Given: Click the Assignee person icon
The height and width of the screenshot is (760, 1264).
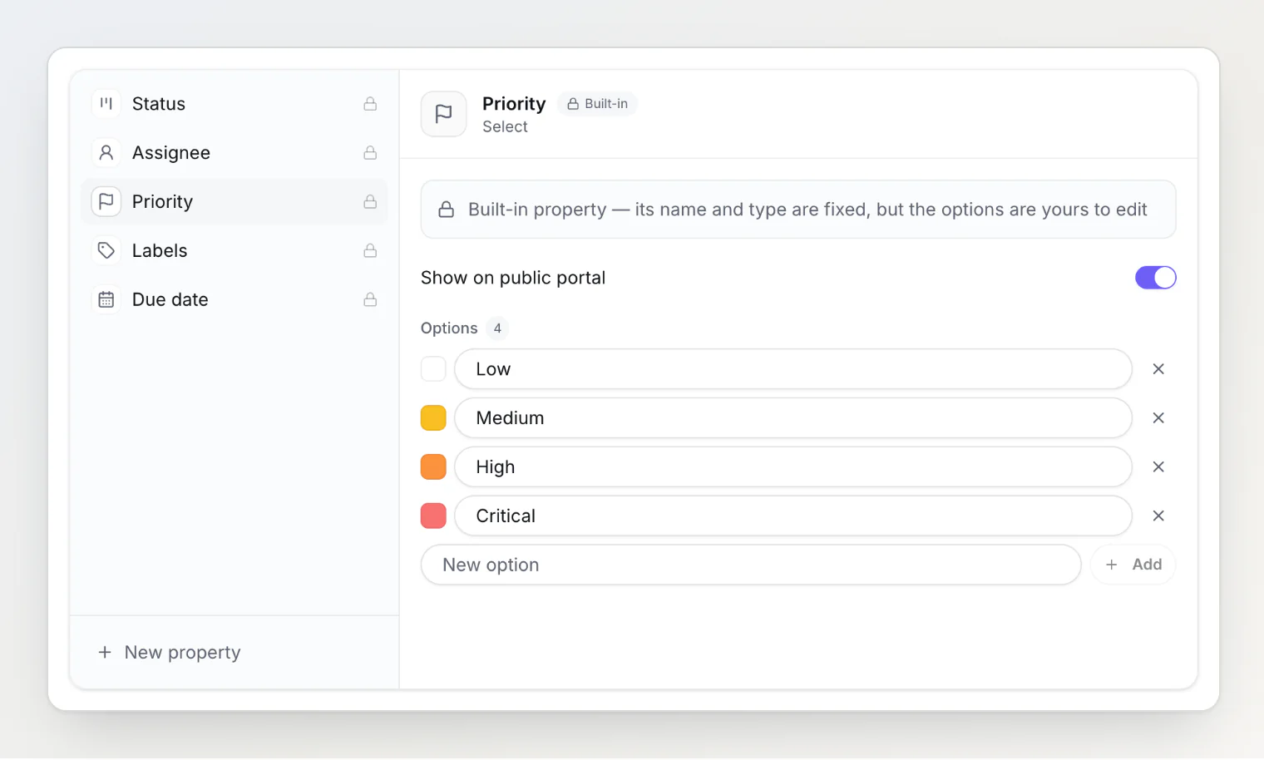Looking at the screenshot, I should point(106,153).
